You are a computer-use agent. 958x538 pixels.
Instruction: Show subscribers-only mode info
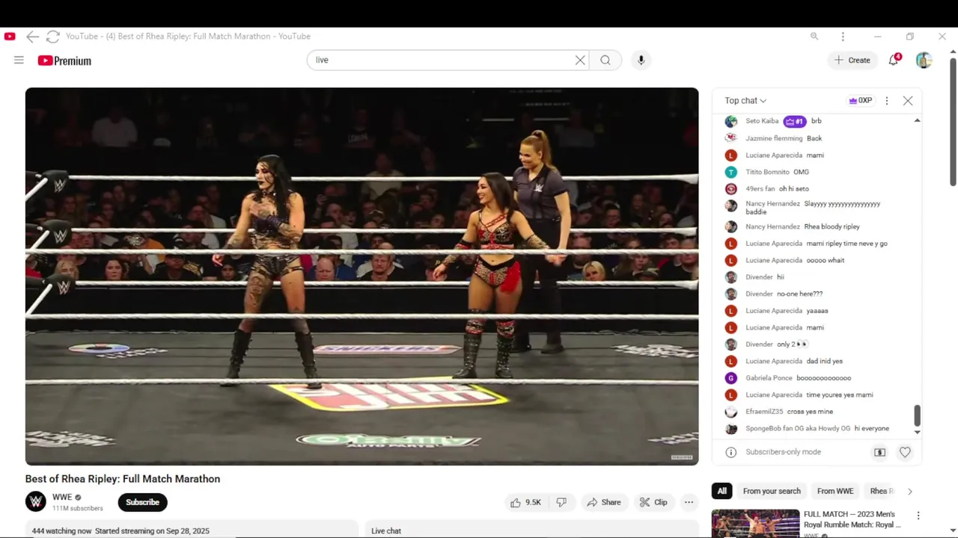[731, 452]
